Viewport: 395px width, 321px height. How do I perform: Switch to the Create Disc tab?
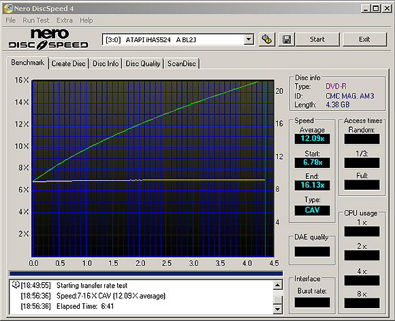(68, 64)
